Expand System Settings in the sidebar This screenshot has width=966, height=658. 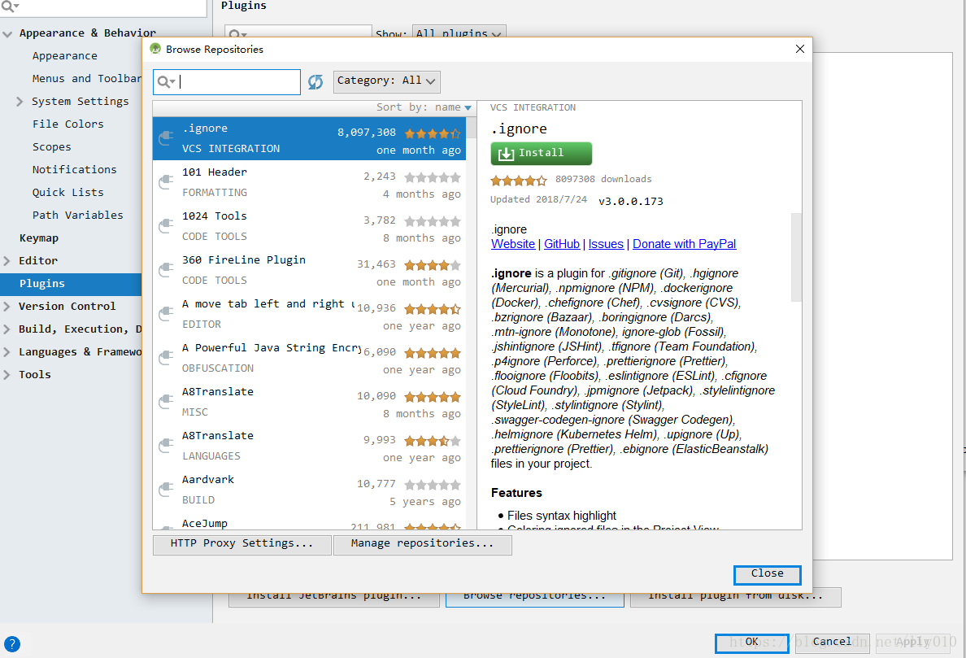tap(20, 102)
